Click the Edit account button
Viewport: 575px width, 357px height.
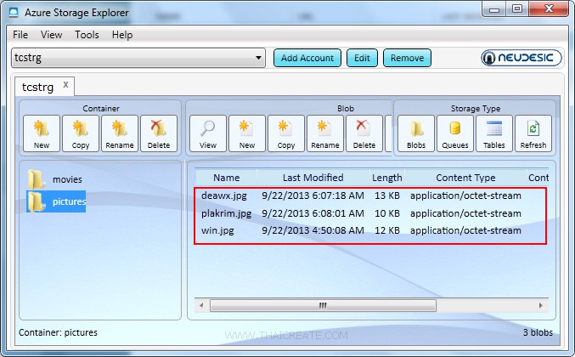(x=362, y=58)
